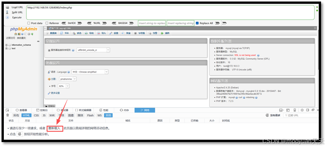Click the Insert replacing string field
This screenshot has height=147, width=326.
click(x=181, y=23)
